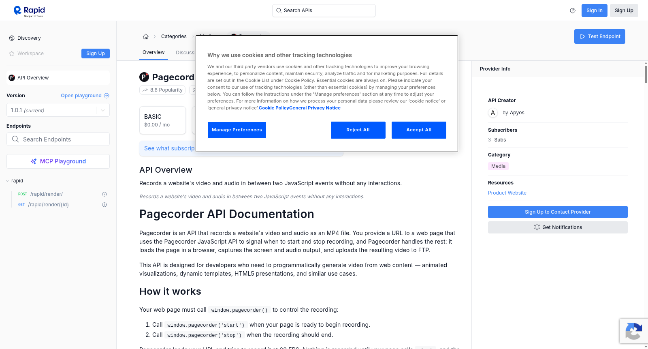The width and height of the screenshot is (648, 349).
Task: Click the reCAPTCHA badge
Action: 634,331
